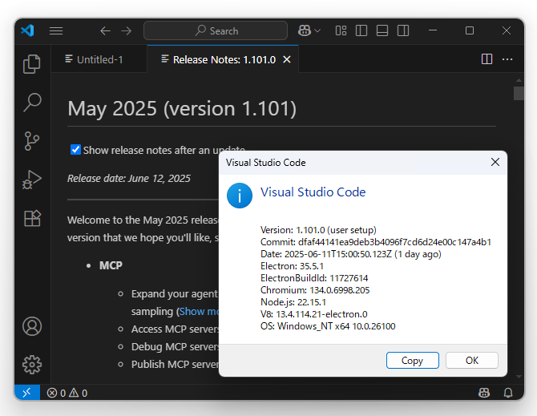Split the editor to the right

click(x=487, y=59)
